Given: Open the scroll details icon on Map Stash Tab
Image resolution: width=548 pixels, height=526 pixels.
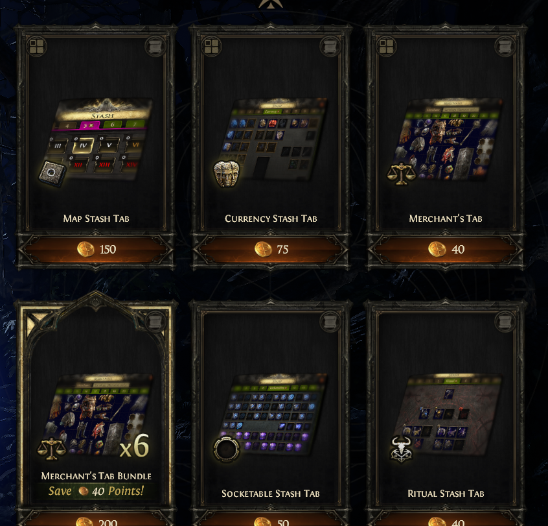Looking at the screenshot, I should click(x=155, y=47).
